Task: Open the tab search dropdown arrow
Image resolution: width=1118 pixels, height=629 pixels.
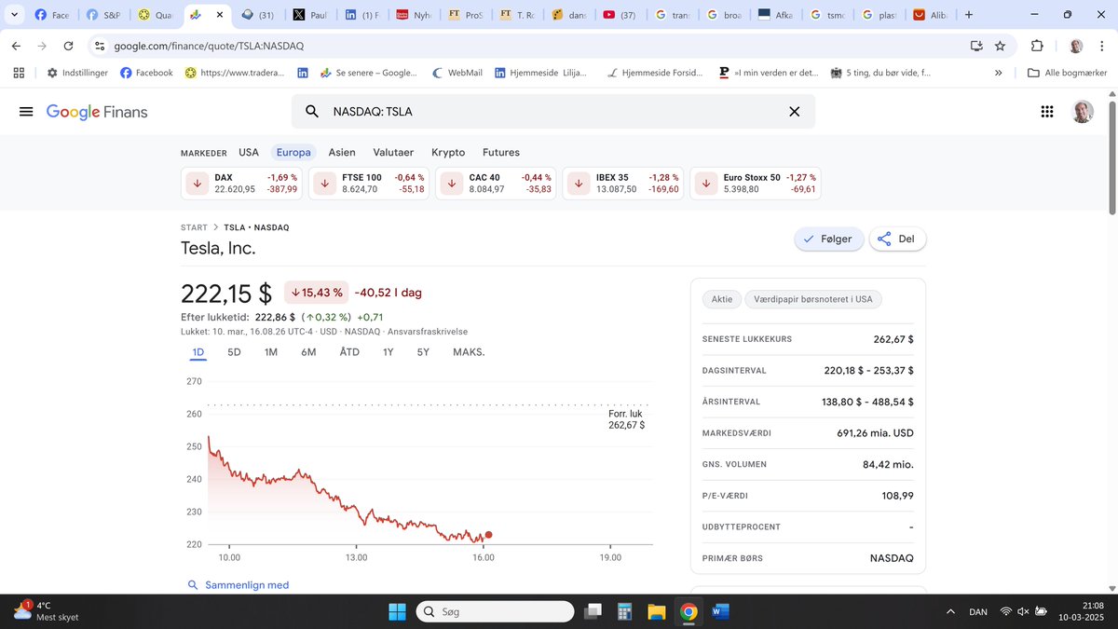Action: [x=13, y=15]
